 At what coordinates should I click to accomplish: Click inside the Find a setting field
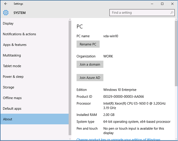pyautogui.click(x=139, y=13)
